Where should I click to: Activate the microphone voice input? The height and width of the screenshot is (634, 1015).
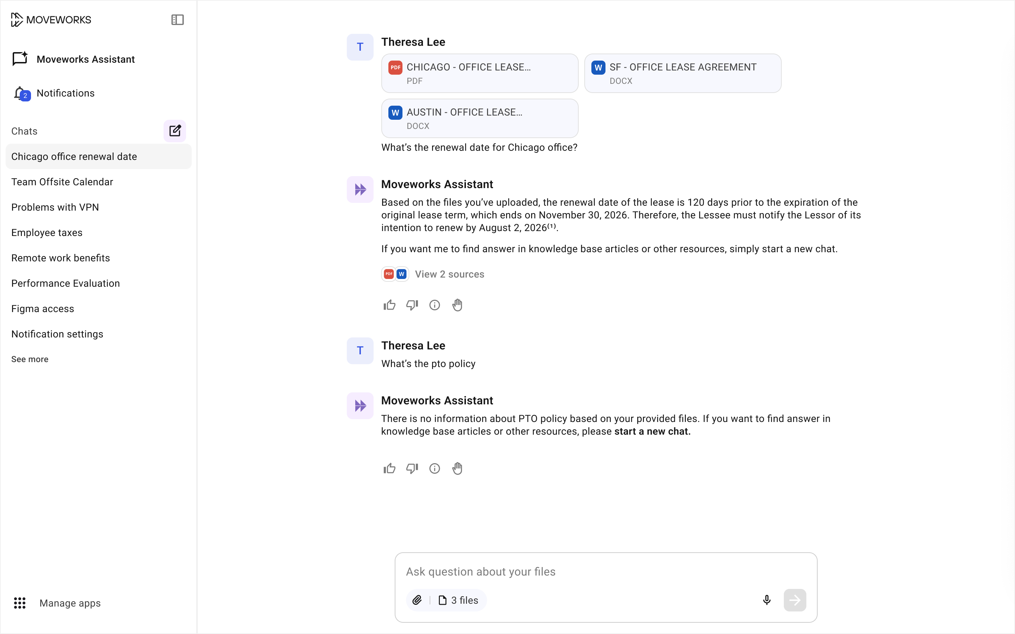[x=766, y=600]
